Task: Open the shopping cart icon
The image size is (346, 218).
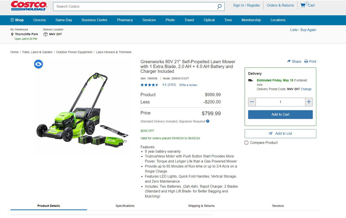Action: coord(303,5)
